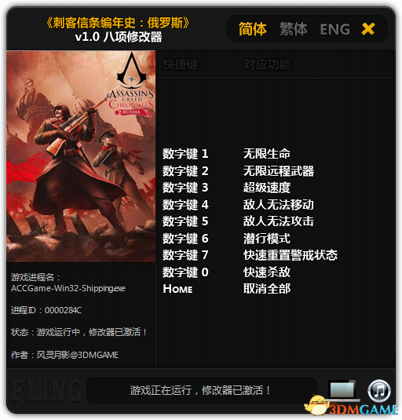Toggle 无限生命 cheat option

[266, 154]
